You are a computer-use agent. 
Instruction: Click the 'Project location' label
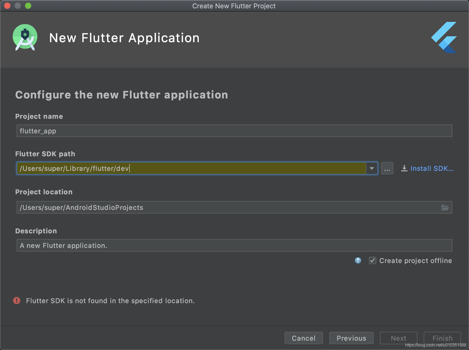44,192
